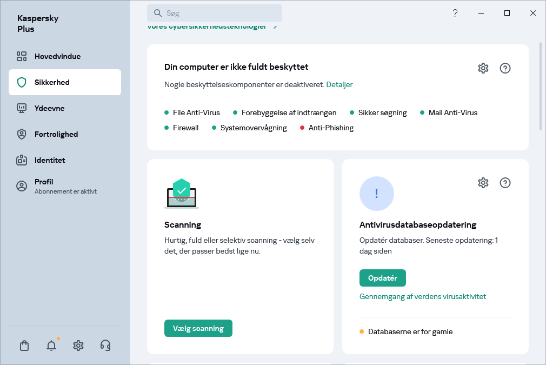Click the vertical scrollbar on the right
The image size is (546, 365).
(x=541, y=87)
